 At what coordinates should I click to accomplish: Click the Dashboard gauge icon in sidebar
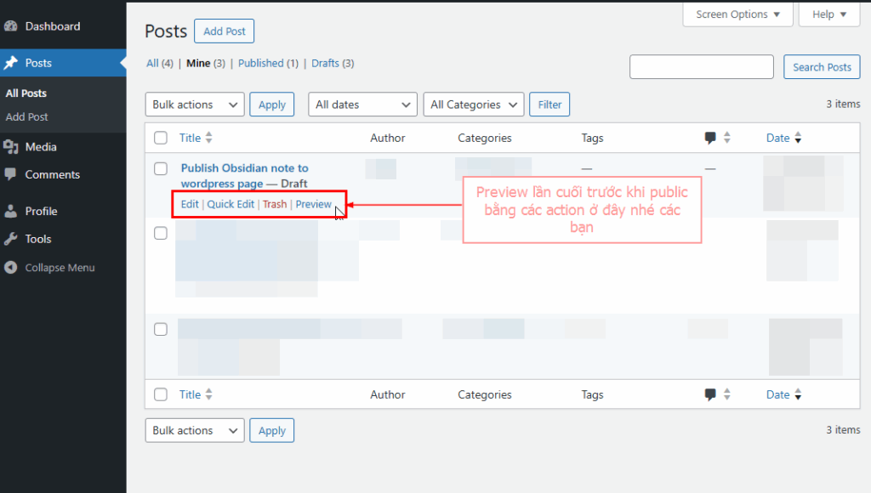11,26
